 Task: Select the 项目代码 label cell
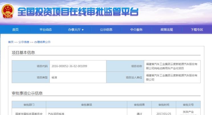pos(31,66)
